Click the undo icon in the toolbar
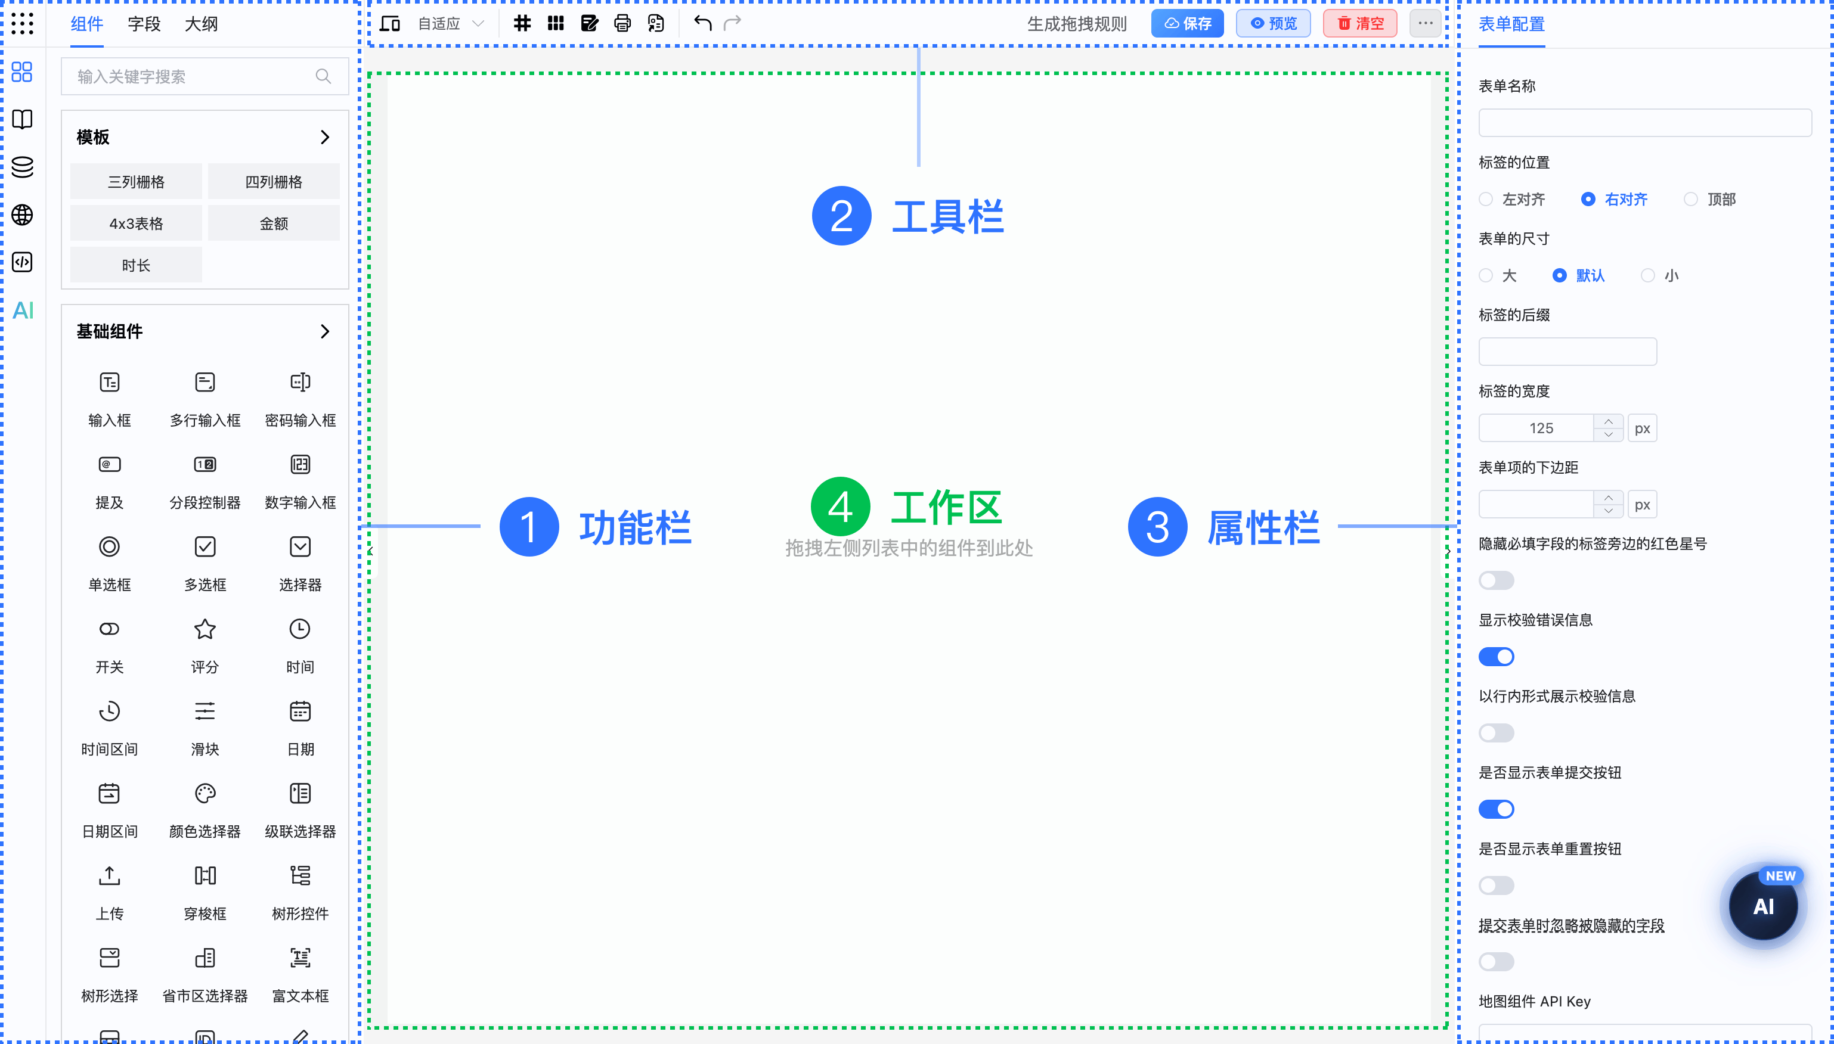The height and width of the screenshot is (1044, 1834). 702,23
